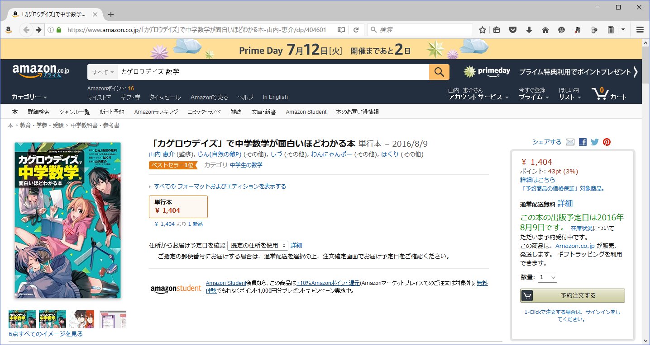Open the Amazon Student link in the promo
Image resolution: width=650 pixels, height=345 pixels.
point(226,283)
